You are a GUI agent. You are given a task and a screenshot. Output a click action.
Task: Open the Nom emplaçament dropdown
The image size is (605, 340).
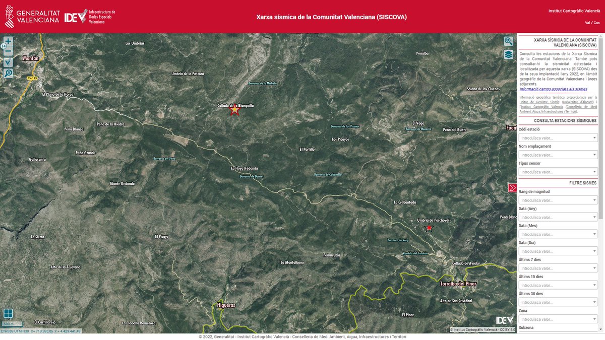(x=558, y=155)
